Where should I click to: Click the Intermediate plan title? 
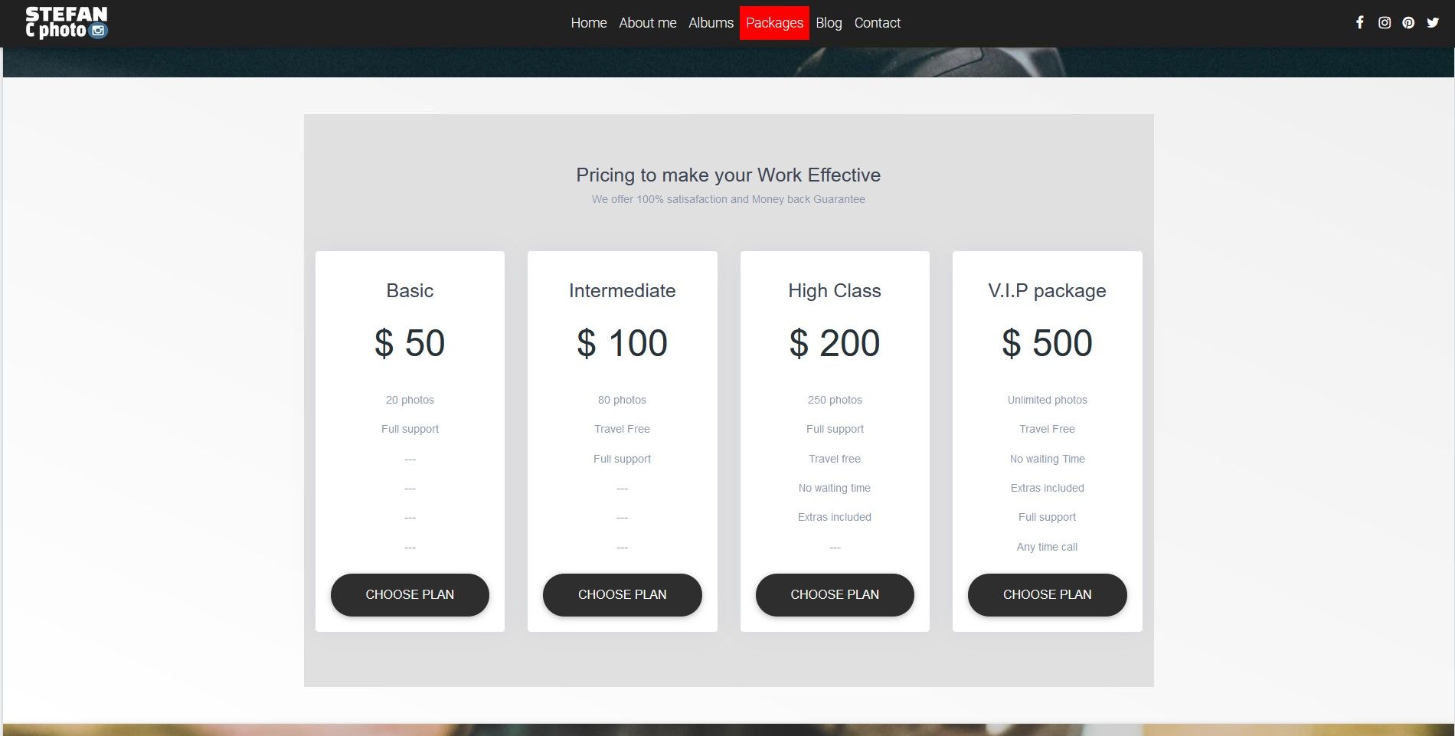[622, 291]
